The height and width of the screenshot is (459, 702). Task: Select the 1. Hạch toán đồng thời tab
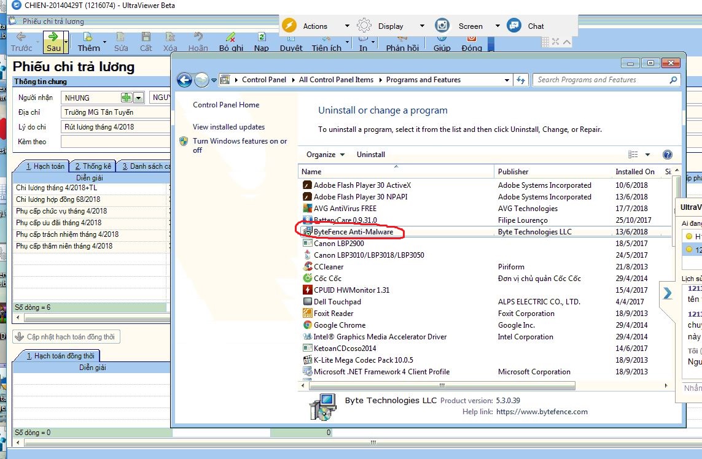tap(60, 356)
